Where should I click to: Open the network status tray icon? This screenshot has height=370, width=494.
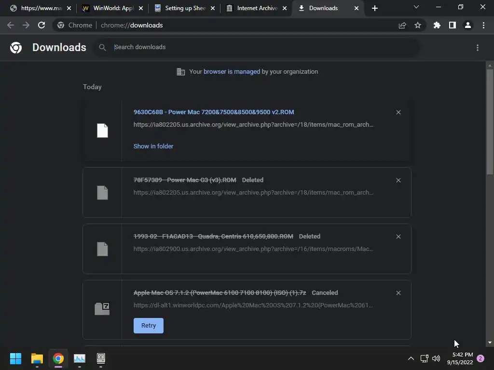pyautogui.click(x=425, y=358)
